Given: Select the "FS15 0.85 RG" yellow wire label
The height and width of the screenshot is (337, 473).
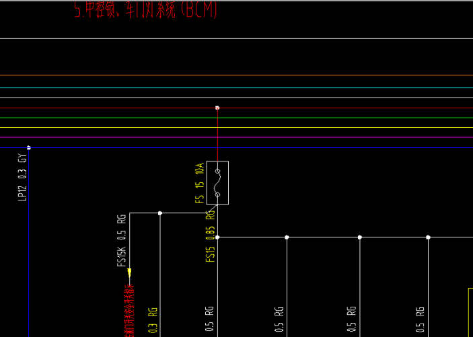Looking at the screenshot, I should point(211,235).
